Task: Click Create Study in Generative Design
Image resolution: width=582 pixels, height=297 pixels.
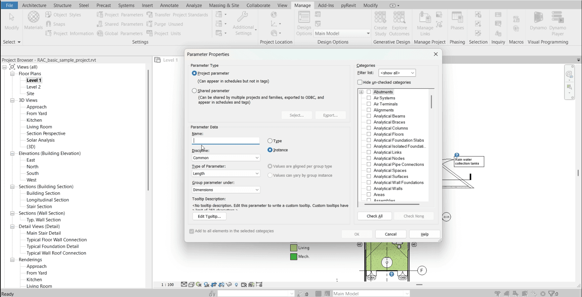Action: point(380,23)
